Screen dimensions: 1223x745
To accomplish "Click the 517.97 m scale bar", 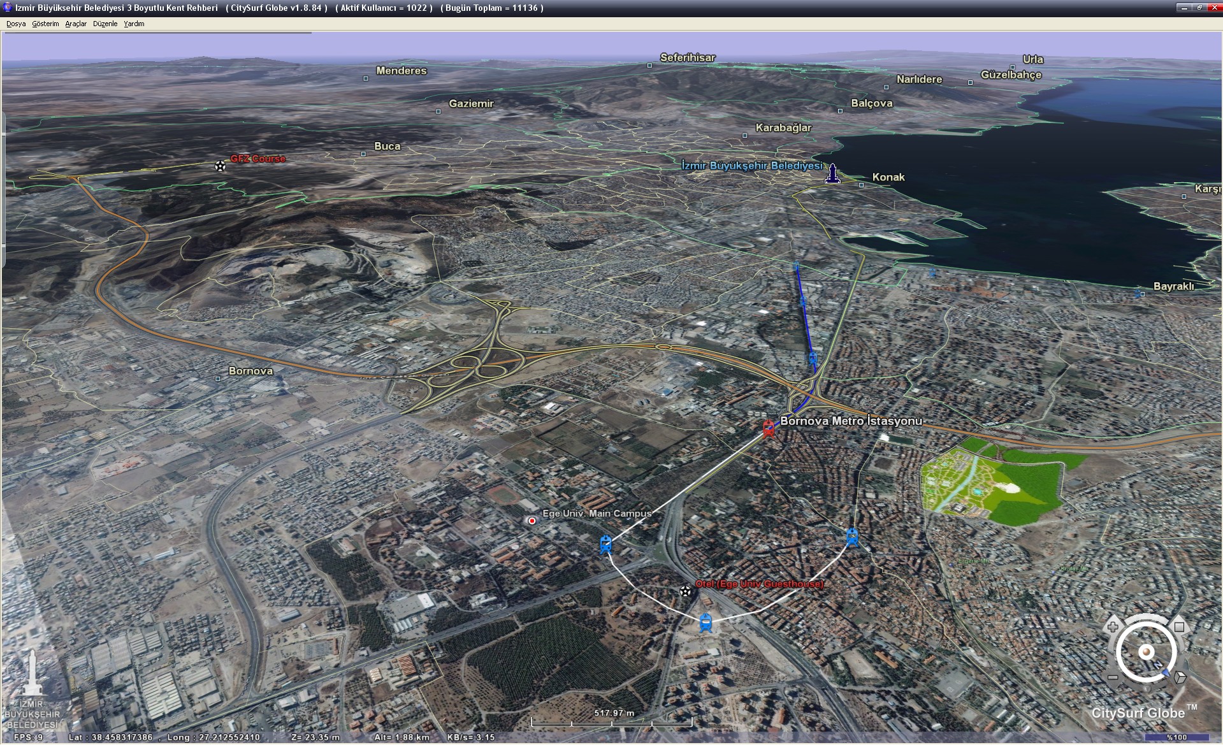I will pyautogui.click(x=612, y=719).
